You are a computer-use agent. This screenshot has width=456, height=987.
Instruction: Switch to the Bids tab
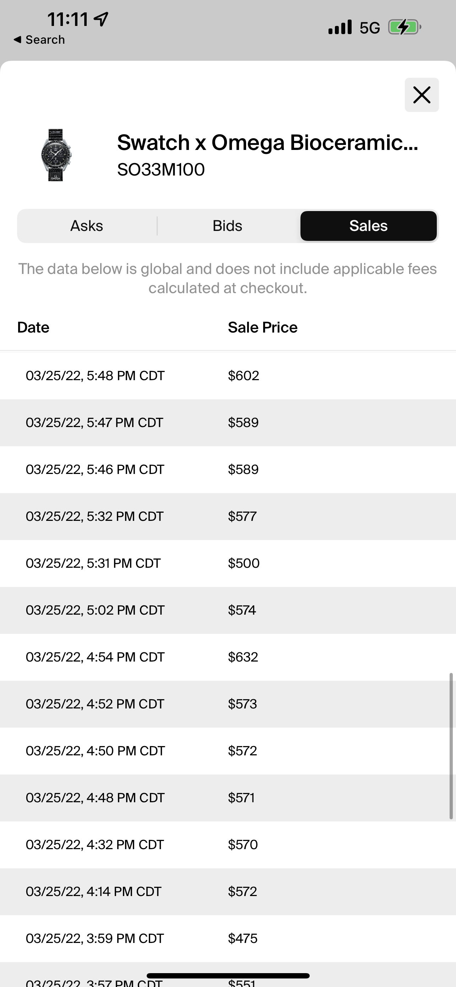coord(227,226)
